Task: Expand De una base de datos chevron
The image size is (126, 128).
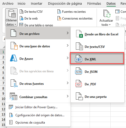Action: click(x=68, y=46)
